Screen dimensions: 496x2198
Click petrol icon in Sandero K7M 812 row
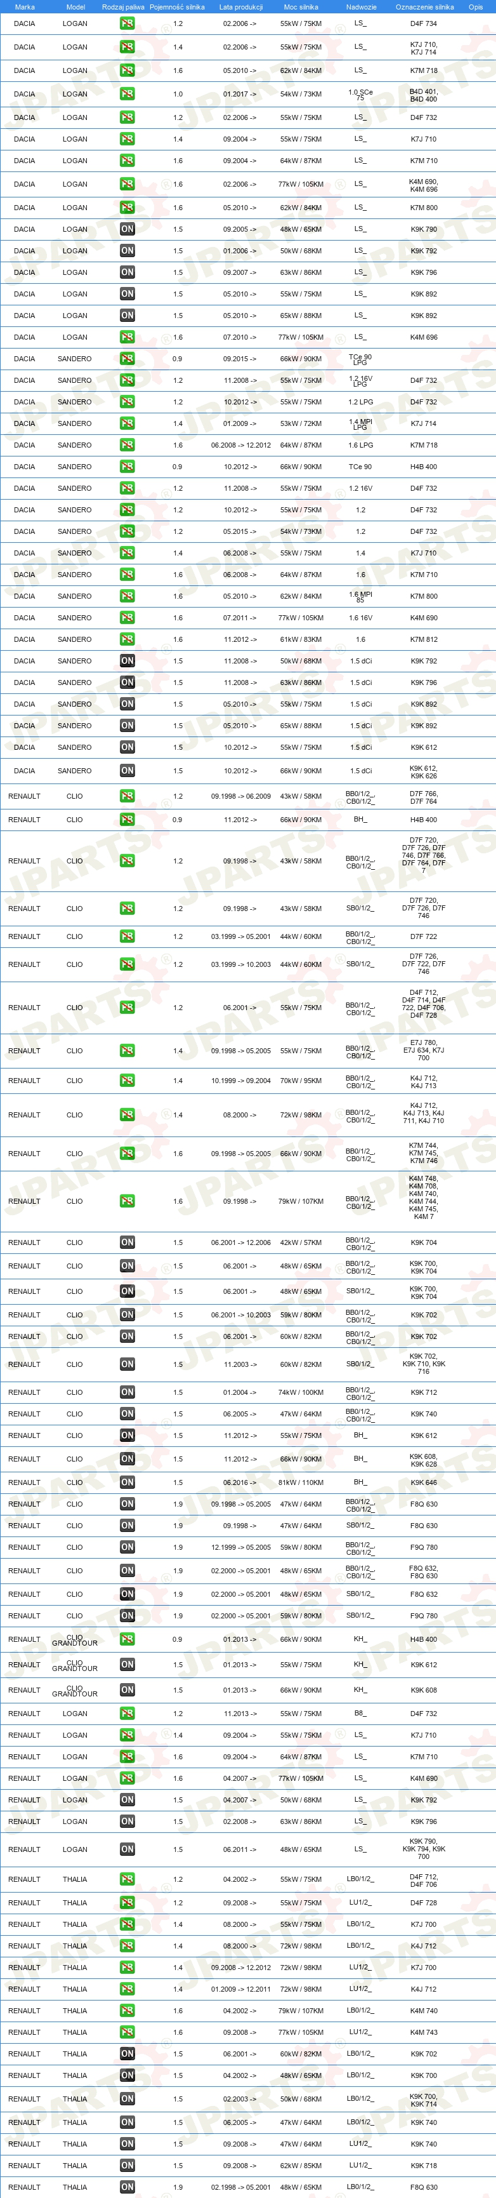[127, 639]
